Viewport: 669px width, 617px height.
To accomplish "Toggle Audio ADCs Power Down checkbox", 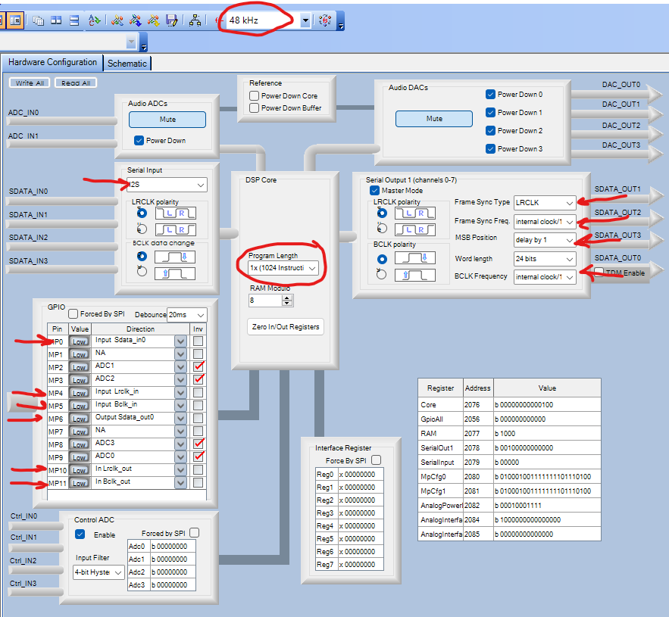I will (x=139, y=140).
